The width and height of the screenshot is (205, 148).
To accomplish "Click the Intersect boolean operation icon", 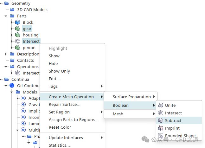I will [161, 113].
